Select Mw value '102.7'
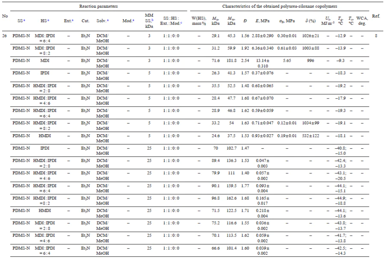 [x=231, y=148]
